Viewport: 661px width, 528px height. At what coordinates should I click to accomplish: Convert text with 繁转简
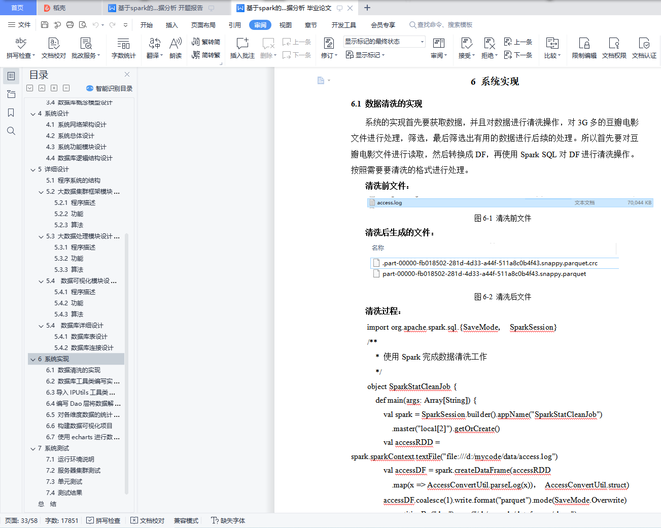click(x=206, y=42)
